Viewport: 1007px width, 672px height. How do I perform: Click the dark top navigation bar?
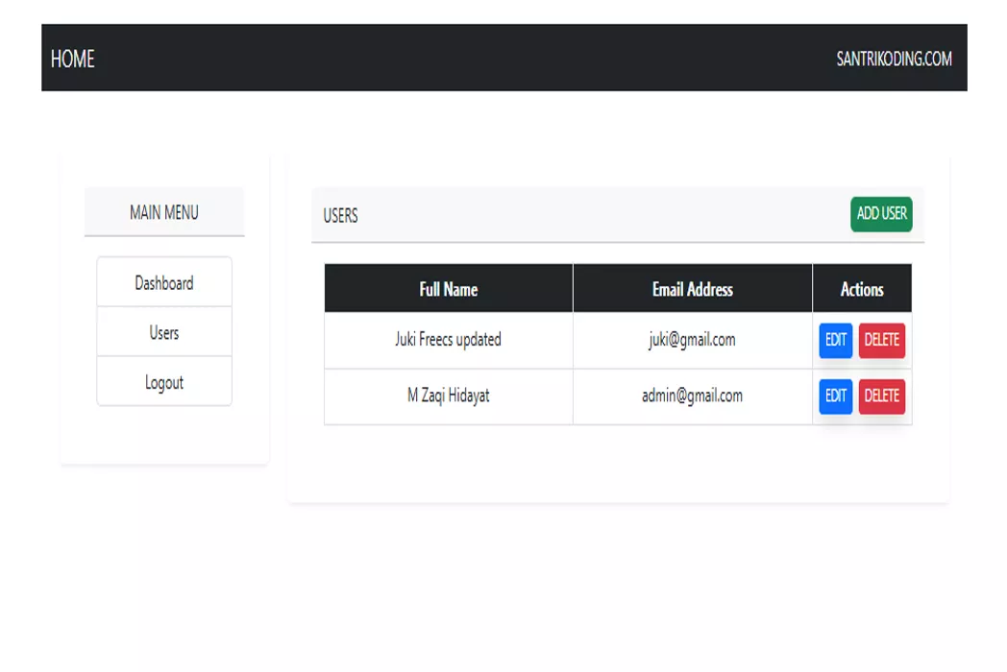[504, 58]
